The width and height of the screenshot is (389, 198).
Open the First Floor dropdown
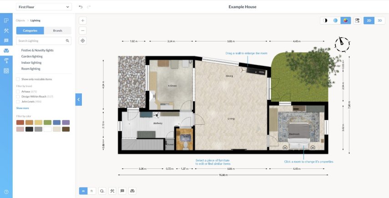tap(44, 7)
